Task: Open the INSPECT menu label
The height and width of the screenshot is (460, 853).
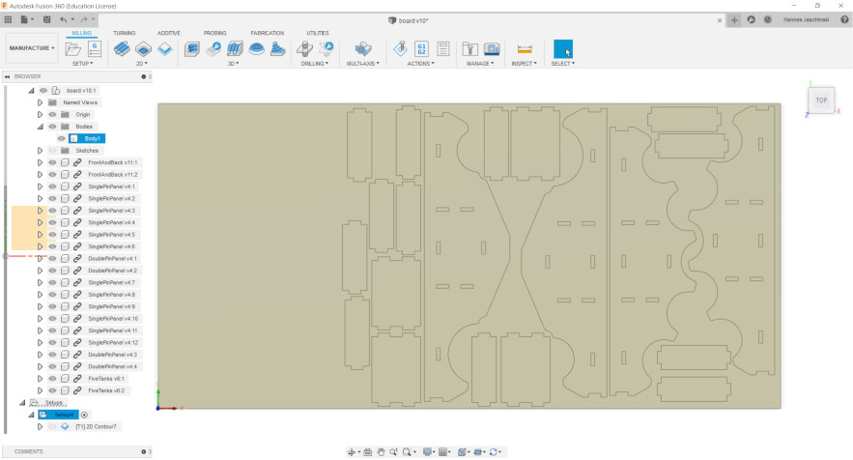Action: (x=524, y=64)
